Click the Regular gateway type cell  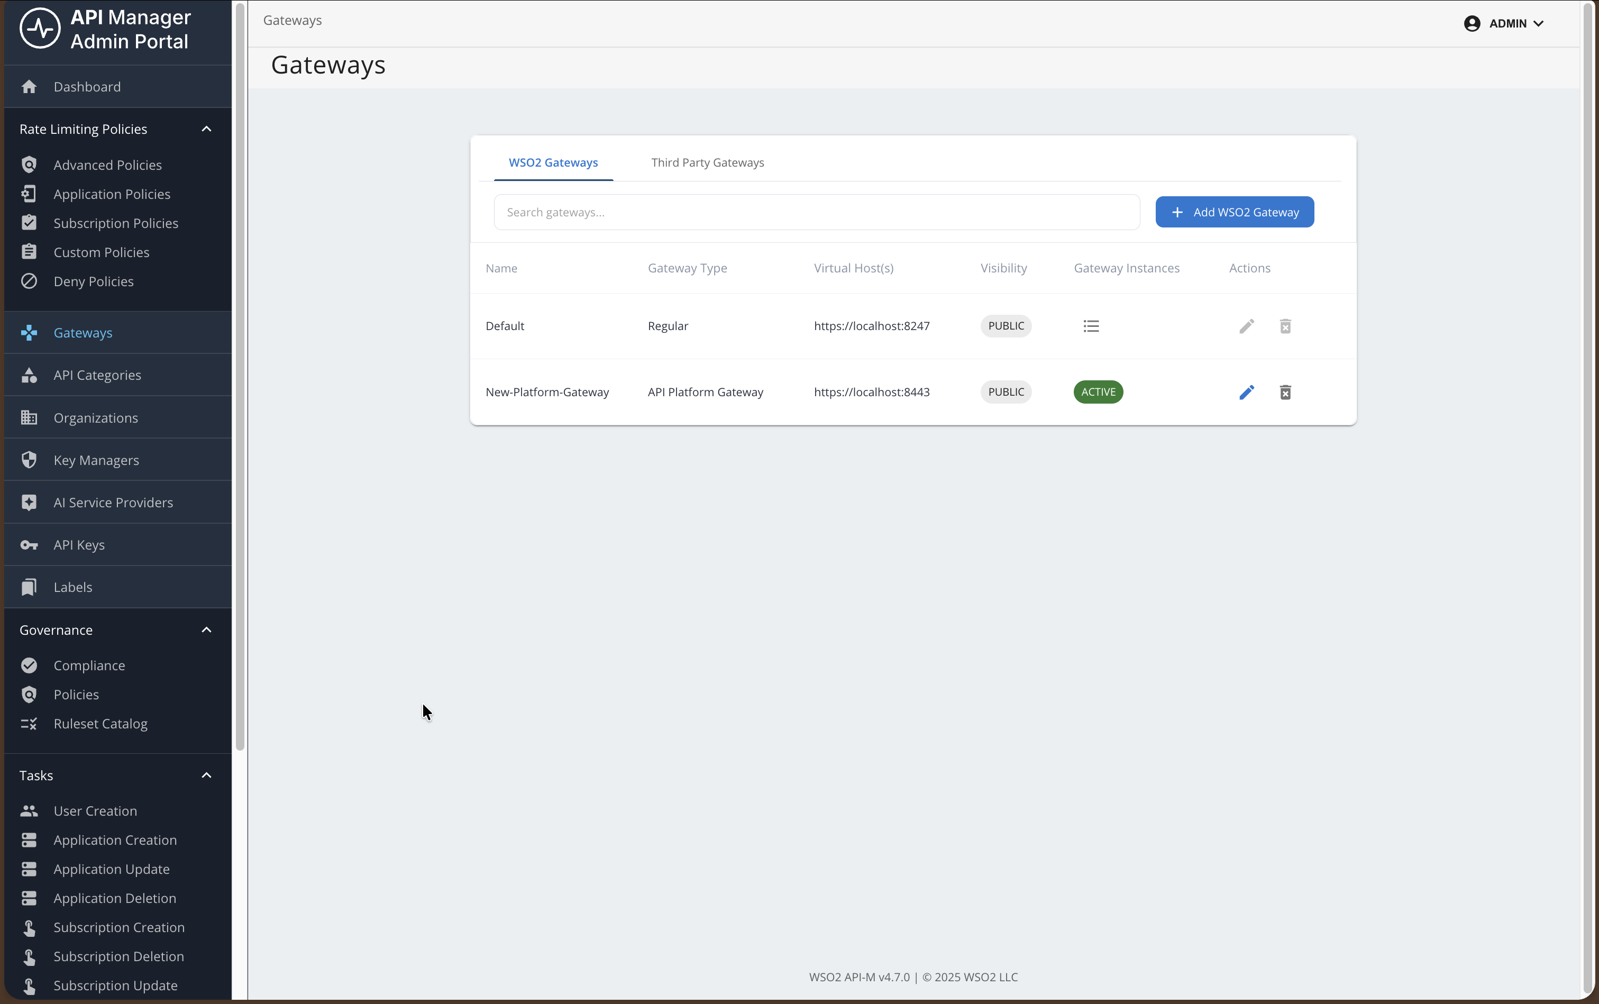[668, 326]
